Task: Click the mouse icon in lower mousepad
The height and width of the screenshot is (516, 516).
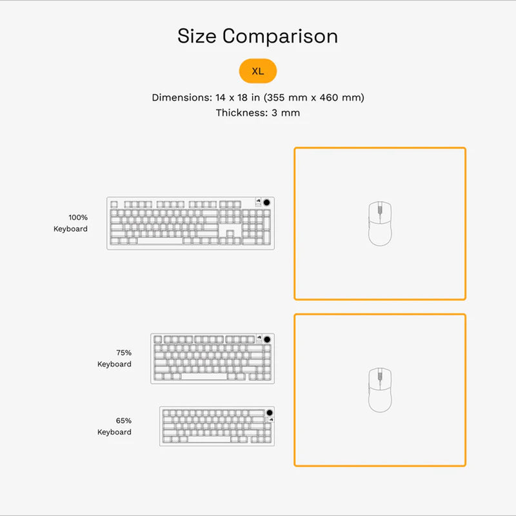Action: coord(380,390)
